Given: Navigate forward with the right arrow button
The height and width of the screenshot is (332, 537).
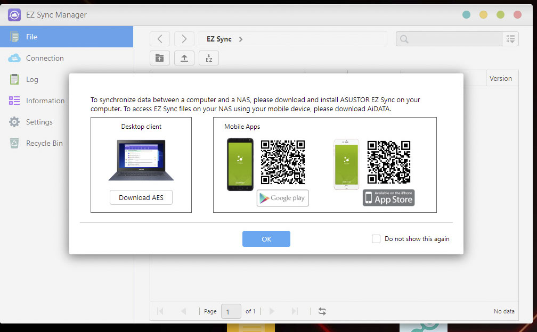Looking at the screenshot, I should click(184, 39).
